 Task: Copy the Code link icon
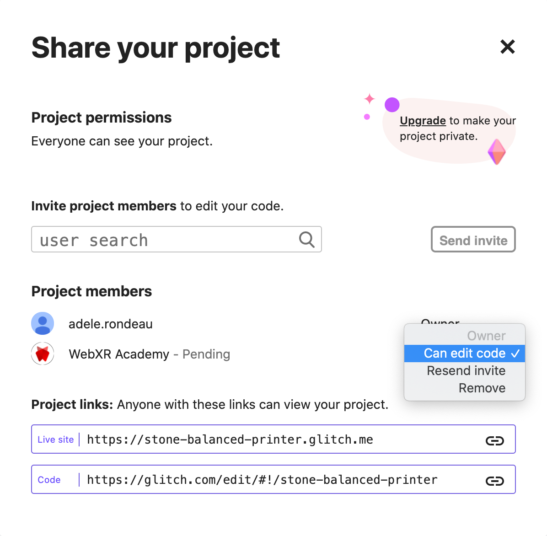pyautogui.click(x=494, y=481)
